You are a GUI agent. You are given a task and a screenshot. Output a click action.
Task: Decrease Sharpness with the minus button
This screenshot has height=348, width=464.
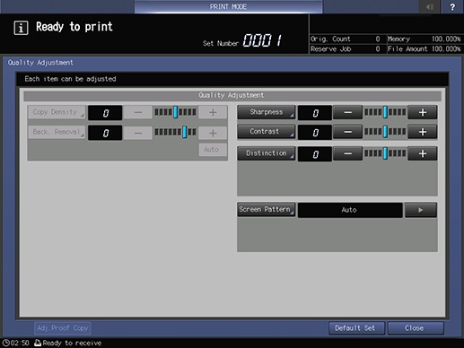(347, 112)
